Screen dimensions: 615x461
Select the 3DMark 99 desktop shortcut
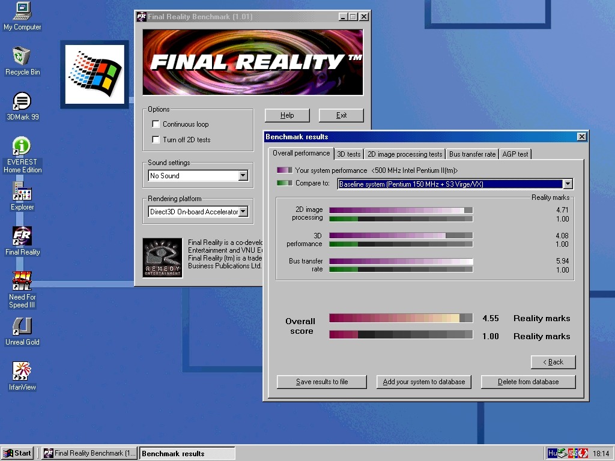[22, 106]
